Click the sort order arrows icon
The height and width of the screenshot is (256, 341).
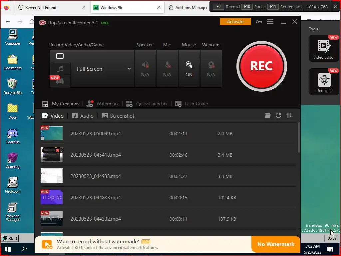point(289,115)
